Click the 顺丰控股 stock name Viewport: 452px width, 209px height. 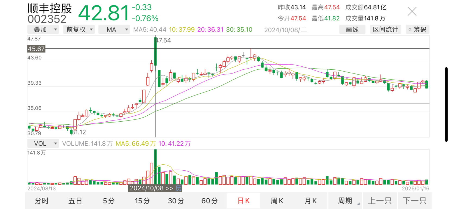(x=50, y=8)
